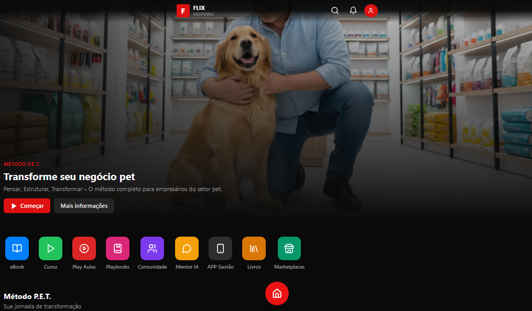Click the Transforme seu negócio pet headline
Viewport: 532px width, 311px height.
69,177
